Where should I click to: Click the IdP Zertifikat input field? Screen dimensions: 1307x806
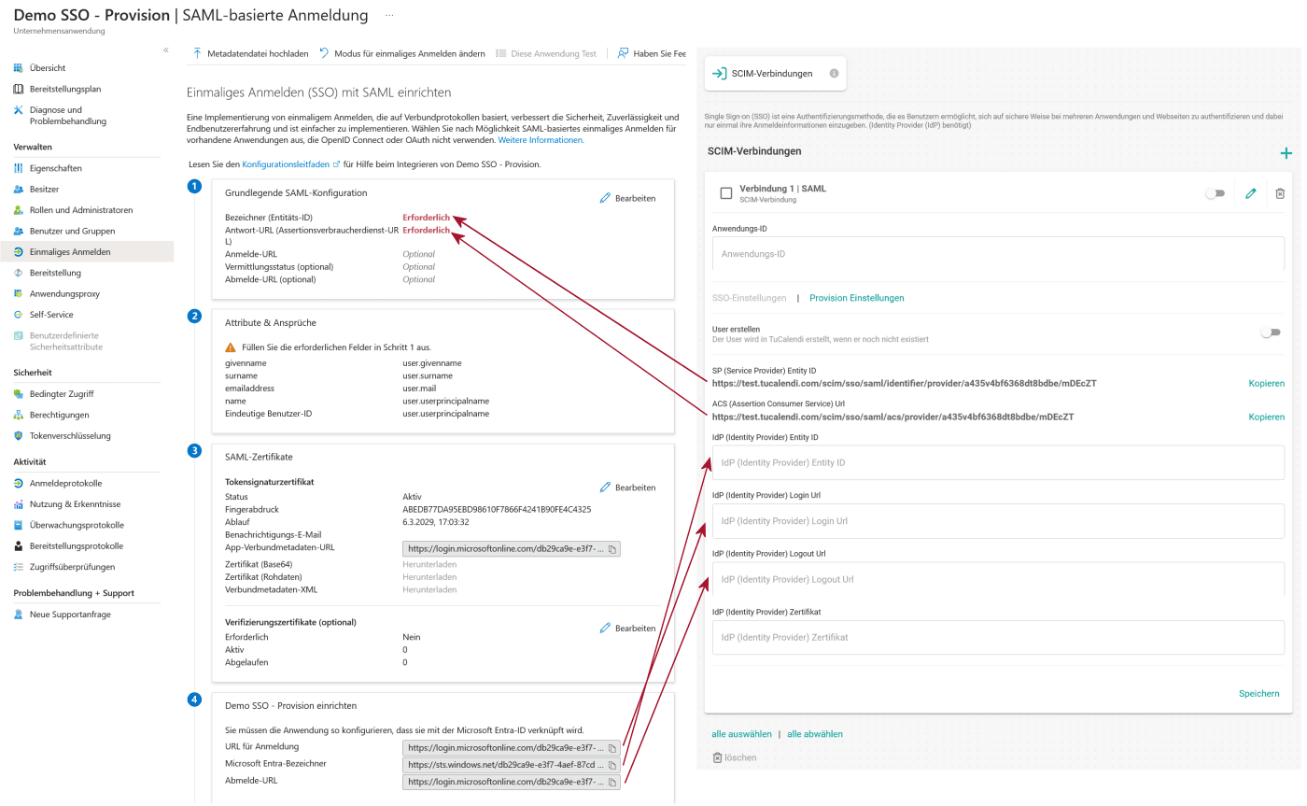click(998, 637)
